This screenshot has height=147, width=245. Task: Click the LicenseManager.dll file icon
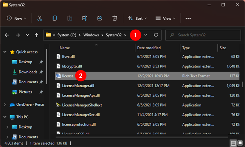point(59,86)
